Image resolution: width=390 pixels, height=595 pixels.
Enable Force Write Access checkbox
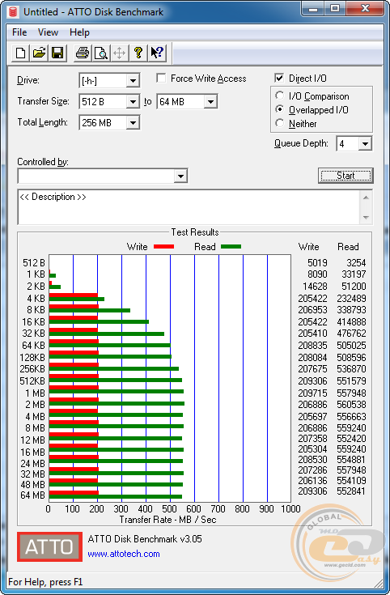(161, 79)
